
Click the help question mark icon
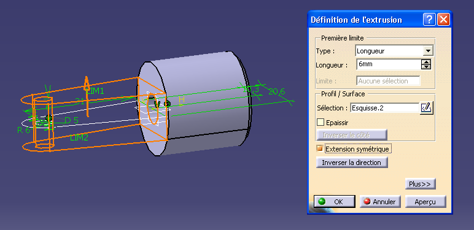[x=429, y=20]
